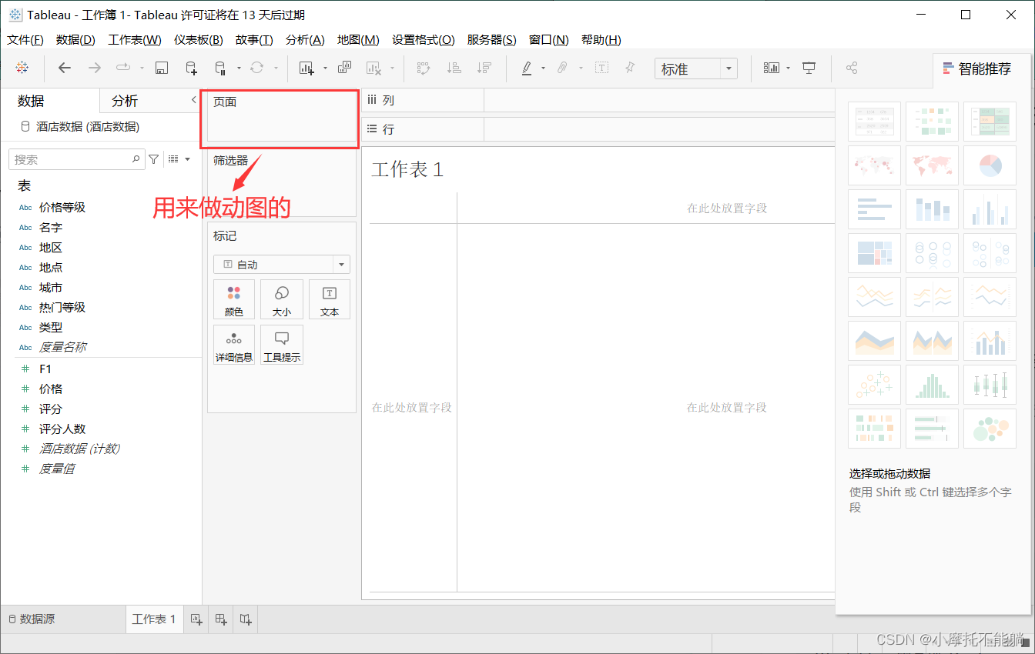This screenshot has width=1035, height=654.
Task: Click the 颜色 marks card button
Action: click(234, 299)
